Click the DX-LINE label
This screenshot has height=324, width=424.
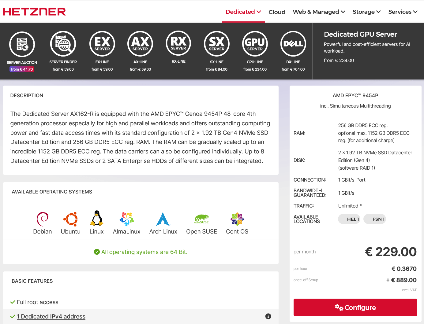coord(293,62)
